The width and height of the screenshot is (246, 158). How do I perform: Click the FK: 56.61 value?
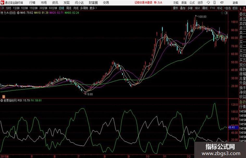[36, 100]
